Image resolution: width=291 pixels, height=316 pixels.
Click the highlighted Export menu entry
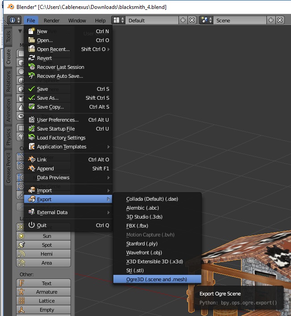pyautogui.click(x=68, y=199)
